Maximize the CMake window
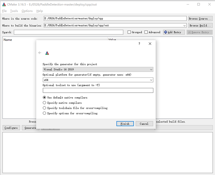This screenshot has width=215, height=175. 199,5
